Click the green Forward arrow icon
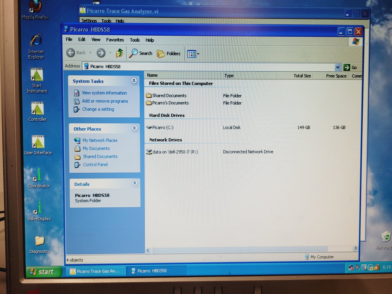The image size is (392, 294). coord(101,53)
